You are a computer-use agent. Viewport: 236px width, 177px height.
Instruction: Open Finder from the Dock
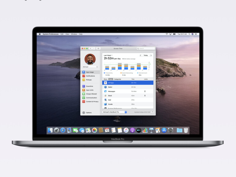[50, 130]
